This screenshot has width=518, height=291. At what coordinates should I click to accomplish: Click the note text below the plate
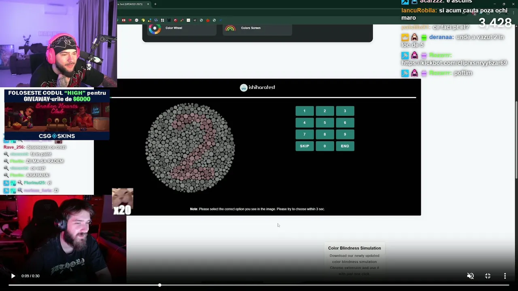point(257,209)
